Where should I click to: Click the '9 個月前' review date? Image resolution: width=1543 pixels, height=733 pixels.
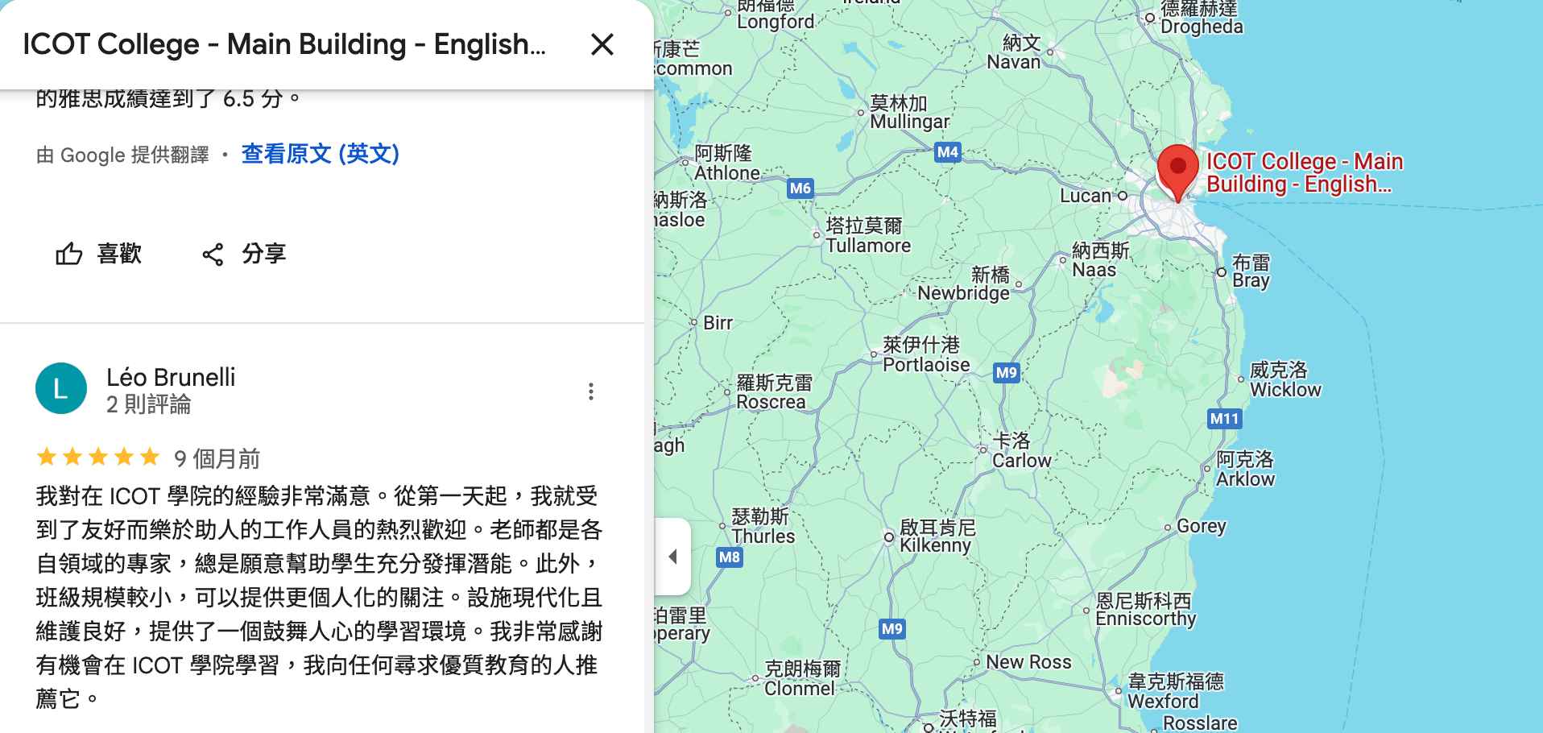(x=217, y=459)
